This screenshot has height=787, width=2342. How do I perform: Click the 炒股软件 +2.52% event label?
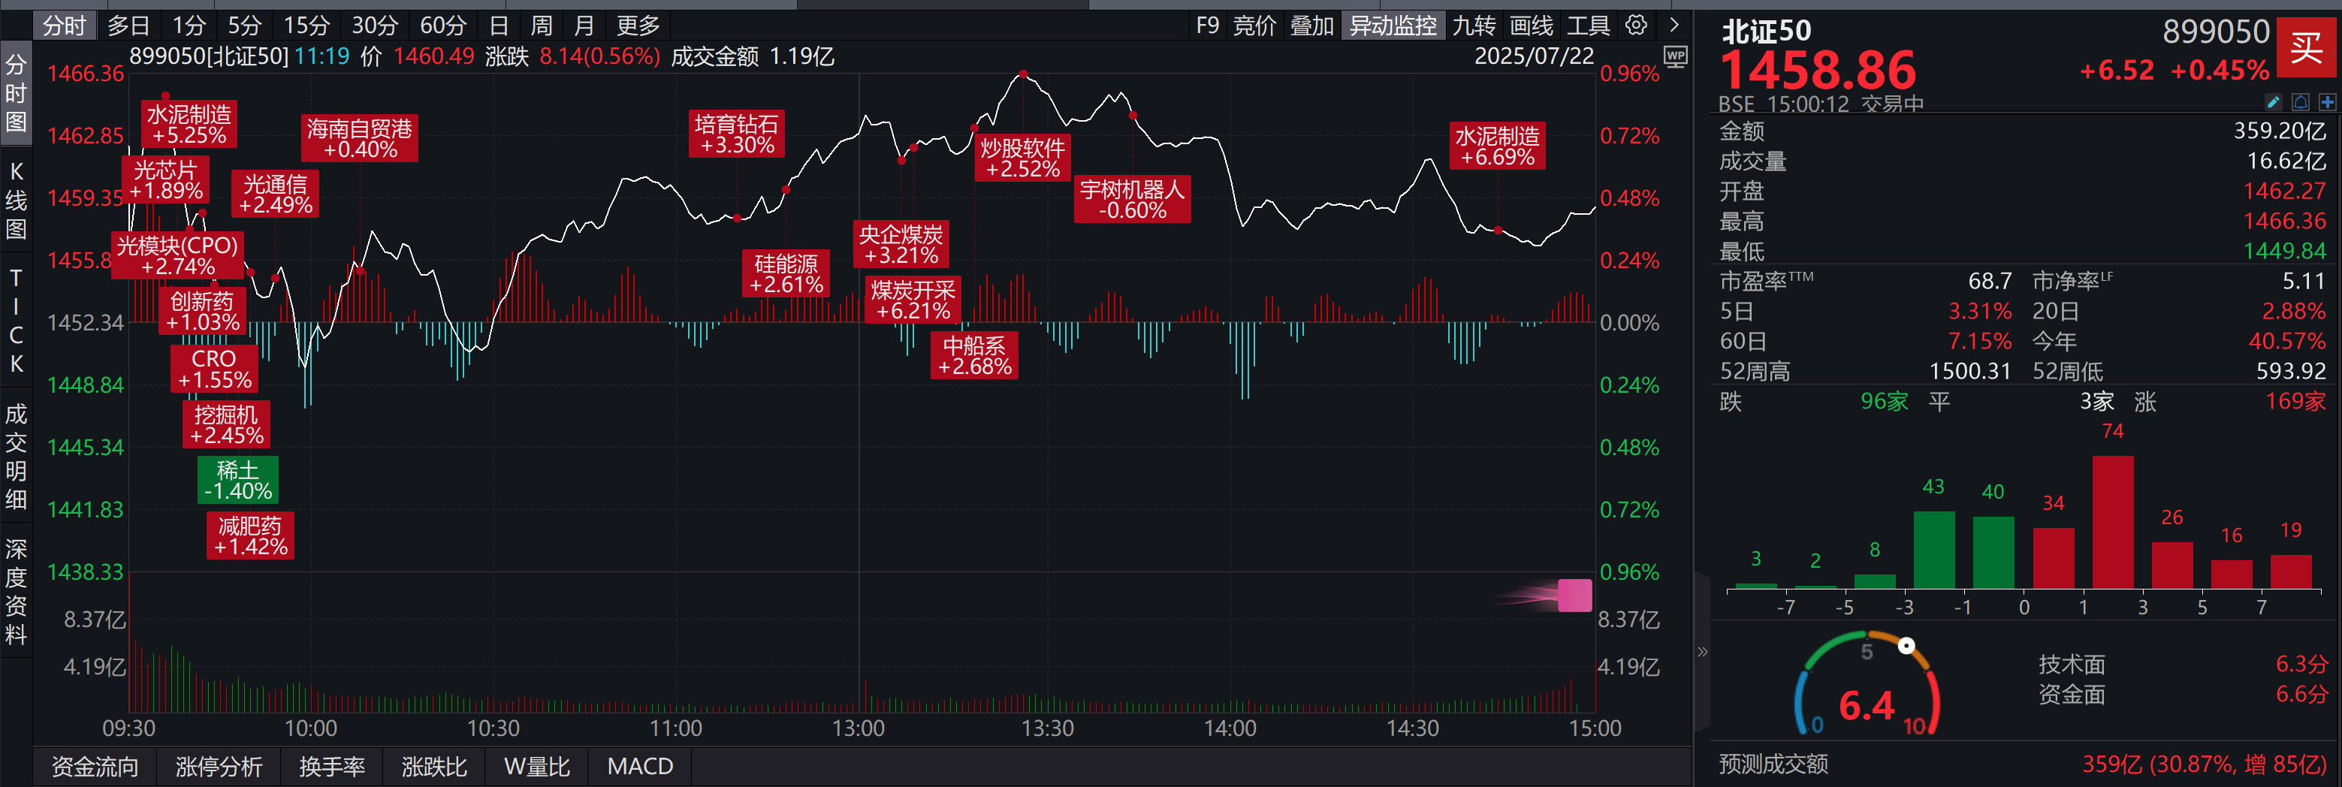[1023, 158]
